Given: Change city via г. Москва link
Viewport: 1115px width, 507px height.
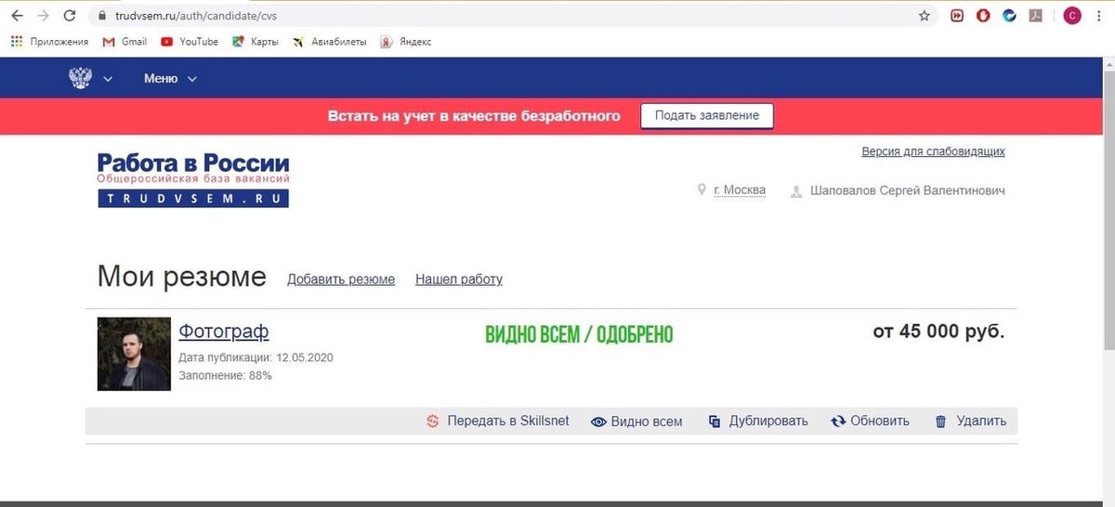Looking at the screenshot, I should (740, 190).
